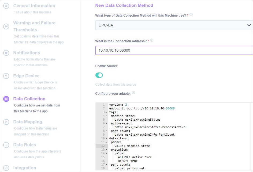
Task: Disable the Enable Source toggle
Action: click(x=99, y=75)
